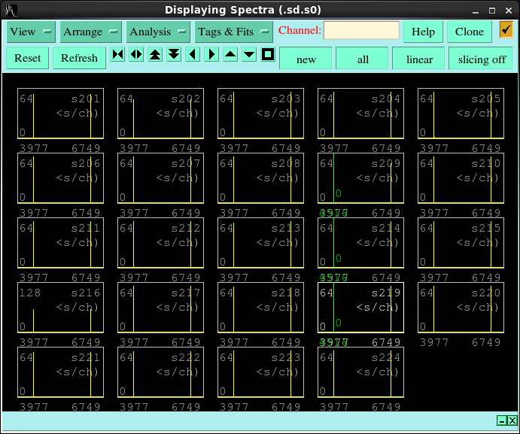
Task: Open the Analysis menu
Action: [x=158, y=32]
